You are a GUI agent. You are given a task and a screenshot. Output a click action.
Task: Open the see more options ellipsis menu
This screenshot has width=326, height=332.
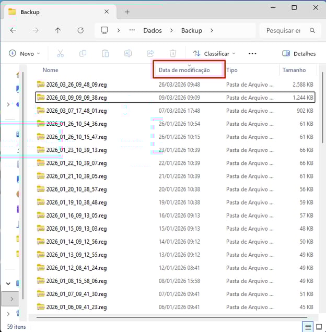click(x=252, y=53)
